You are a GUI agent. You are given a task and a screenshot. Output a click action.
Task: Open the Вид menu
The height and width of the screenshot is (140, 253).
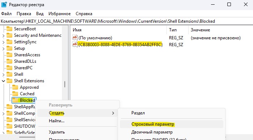click(40, 14)
